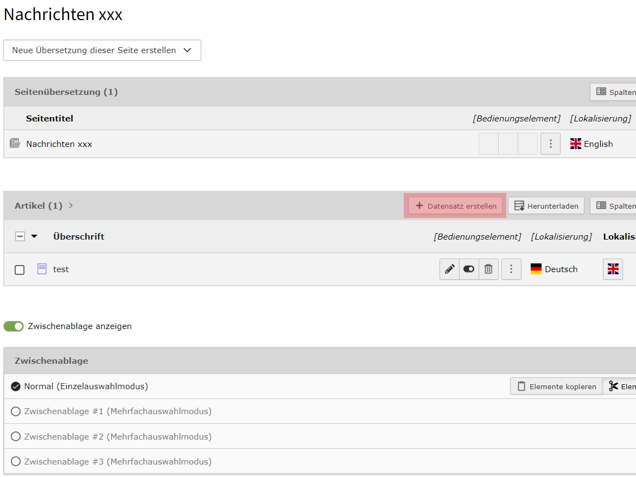The height and width of the screenshot is (477, 636).
Task: Open more options for Nachrichten xxx row
Action: pyautogui.click(x=550, y=144)
